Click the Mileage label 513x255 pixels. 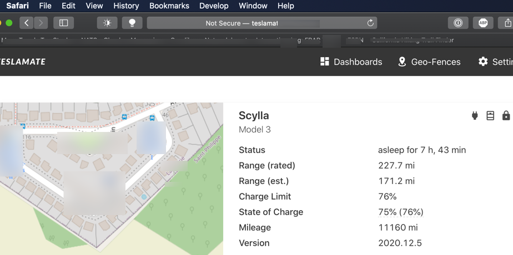pyautogui.click(x=255, y=228)
